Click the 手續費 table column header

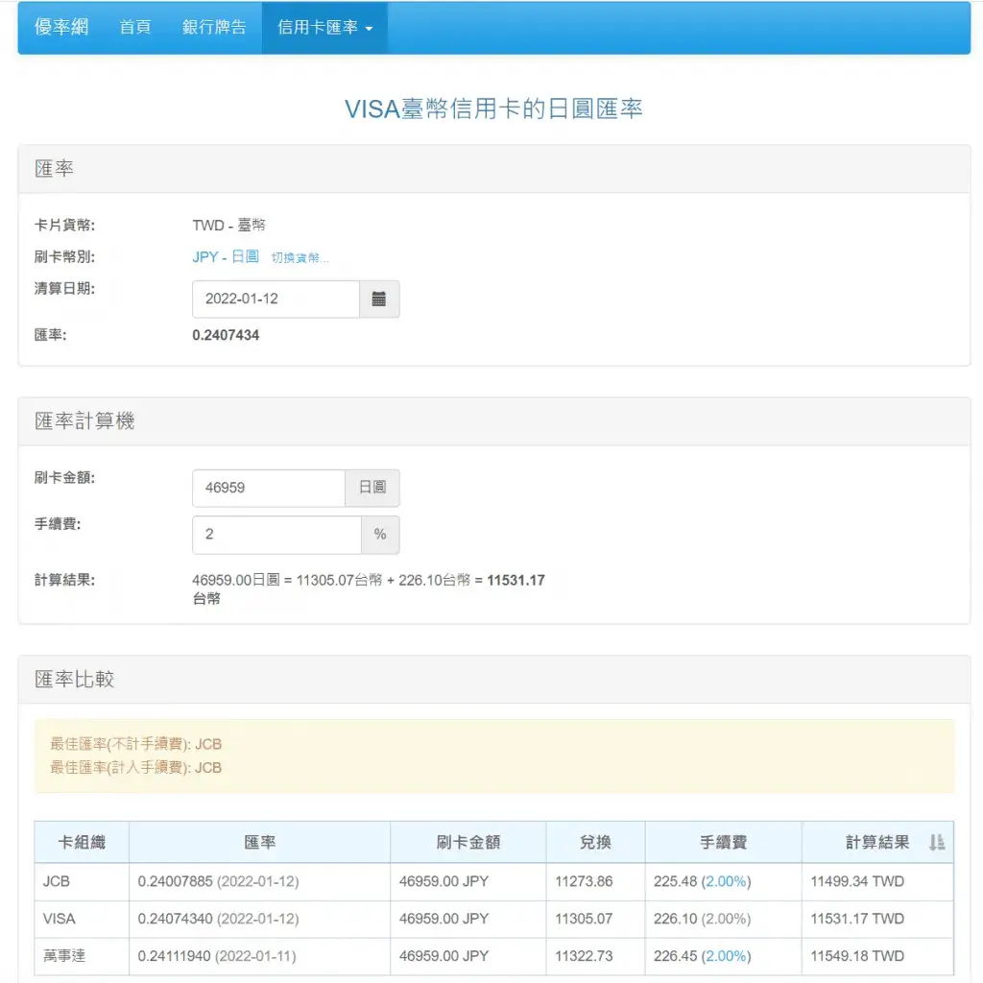(724, 842)
